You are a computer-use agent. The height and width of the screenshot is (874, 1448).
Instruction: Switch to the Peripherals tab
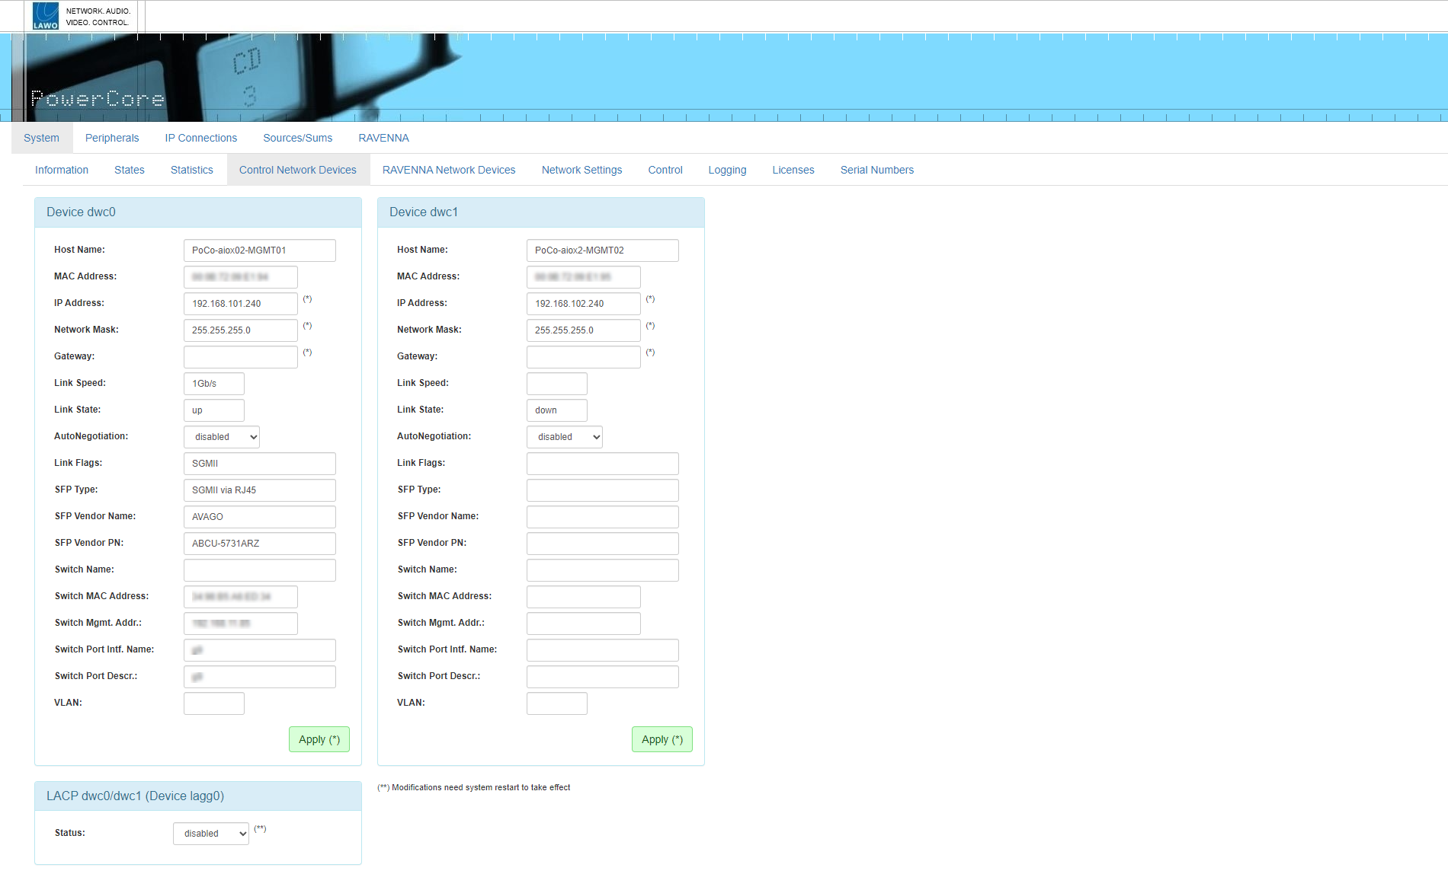point(112,138)
